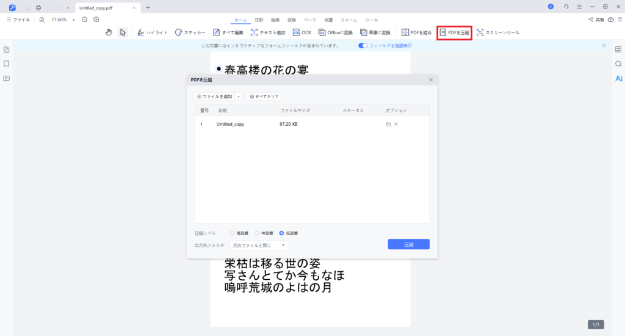The image size is (625, 336).
Task: Remove Untitled_copy from the compress list
Action: coord(396,124)
